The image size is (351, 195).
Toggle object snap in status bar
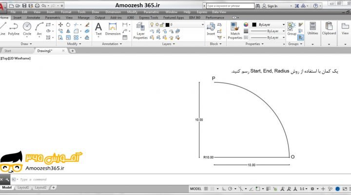(x=258, y=189)
